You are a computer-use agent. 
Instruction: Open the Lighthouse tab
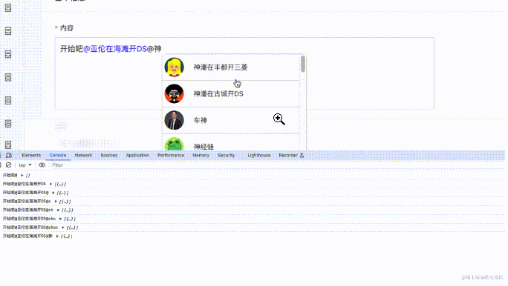(259, 156)
